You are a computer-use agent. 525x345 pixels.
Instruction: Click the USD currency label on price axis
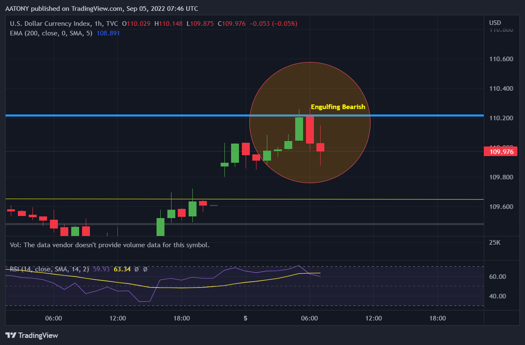tap(495, 22)
